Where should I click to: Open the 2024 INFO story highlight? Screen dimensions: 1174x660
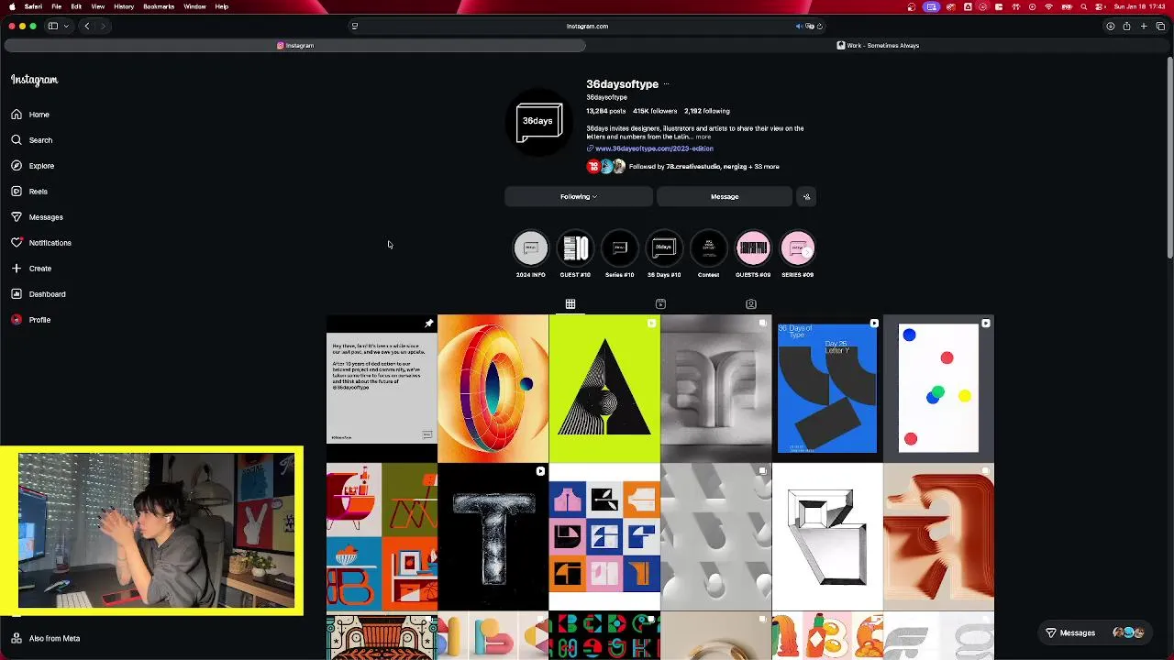coord(530,254)
